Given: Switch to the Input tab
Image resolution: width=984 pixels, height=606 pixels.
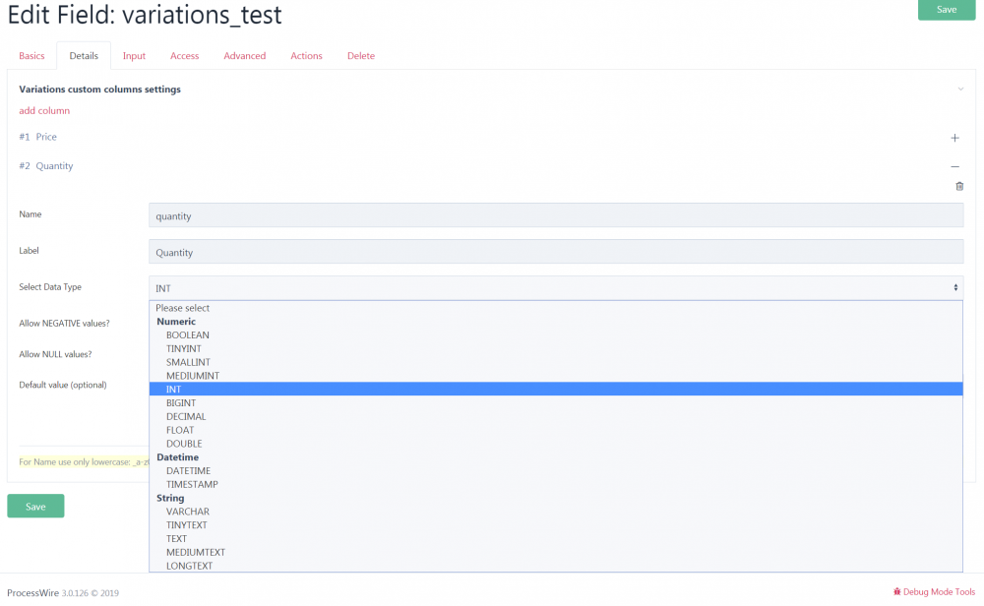Looking at the screenshot, I should (x=134, y=56).
